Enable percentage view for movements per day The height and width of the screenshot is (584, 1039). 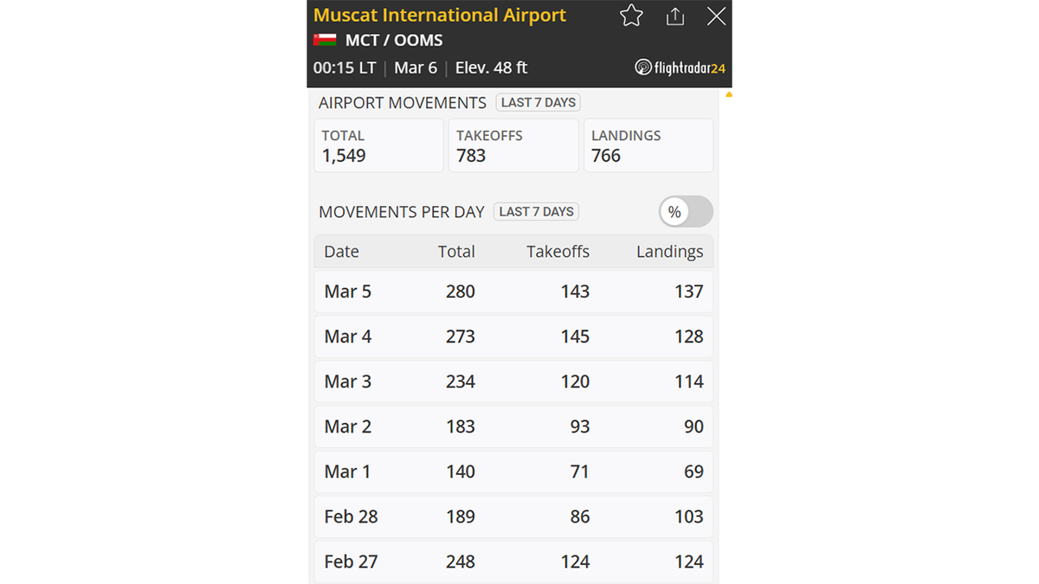coord(686,211)
